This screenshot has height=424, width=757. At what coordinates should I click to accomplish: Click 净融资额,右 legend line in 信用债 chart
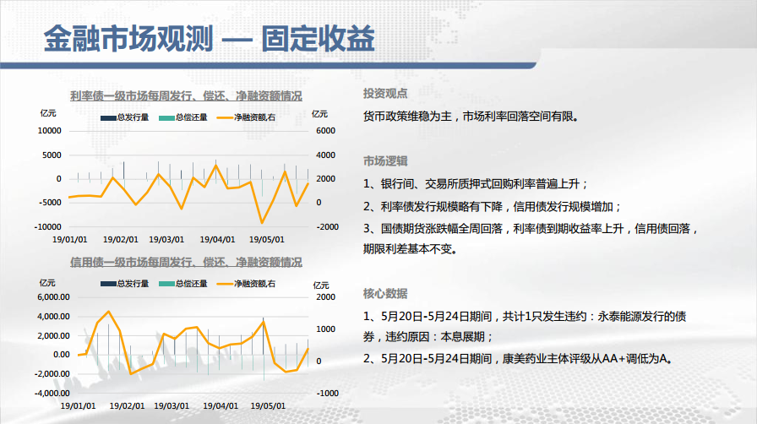click(225, 284)
